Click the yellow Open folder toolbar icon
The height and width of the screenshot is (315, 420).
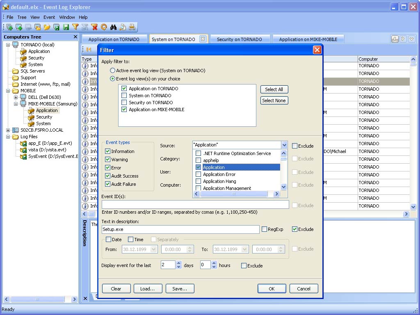pyautogui.click(x=47, y=27)
